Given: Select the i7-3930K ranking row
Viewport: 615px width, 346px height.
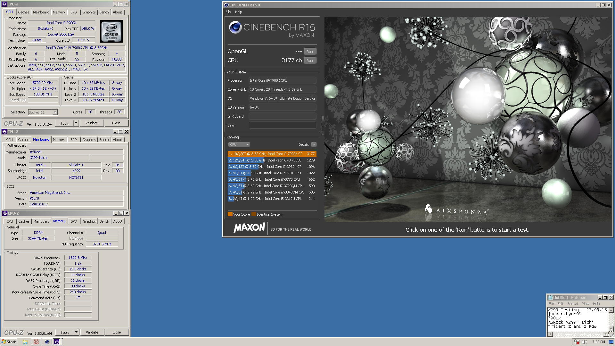Looking at the screenshot, I should [272, 167].
